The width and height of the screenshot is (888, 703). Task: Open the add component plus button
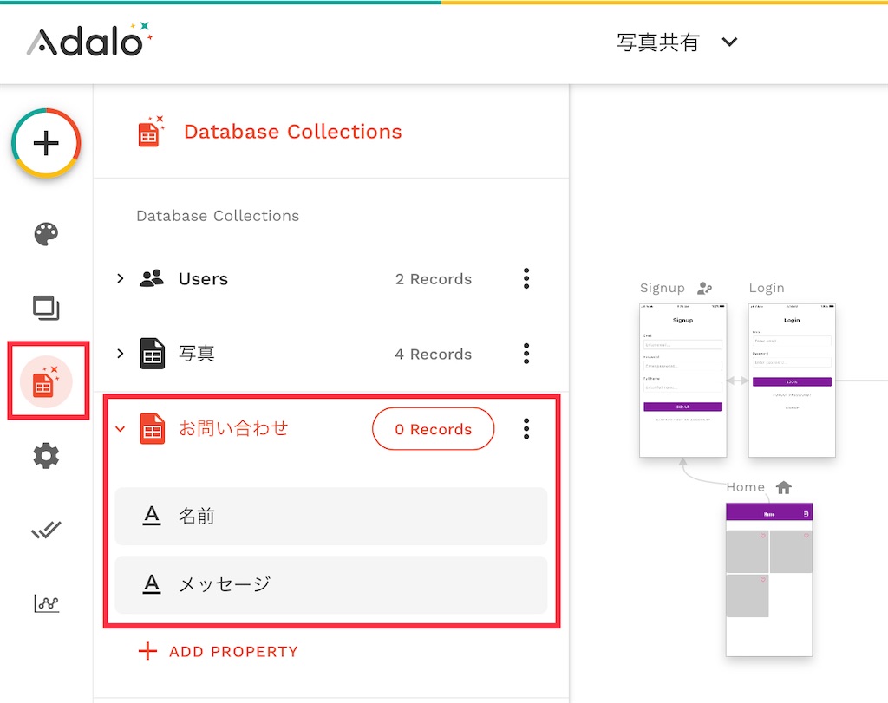46,143
